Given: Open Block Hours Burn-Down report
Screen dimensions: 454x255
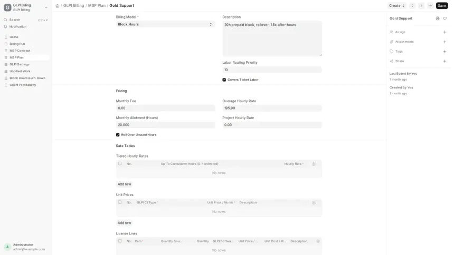Looking at the screenshot, I should (26, 78).
